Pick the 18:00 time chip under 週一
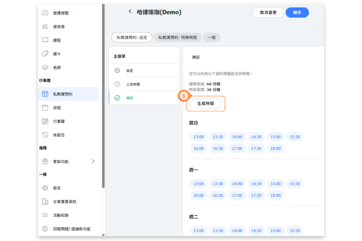 pos(275,195)
